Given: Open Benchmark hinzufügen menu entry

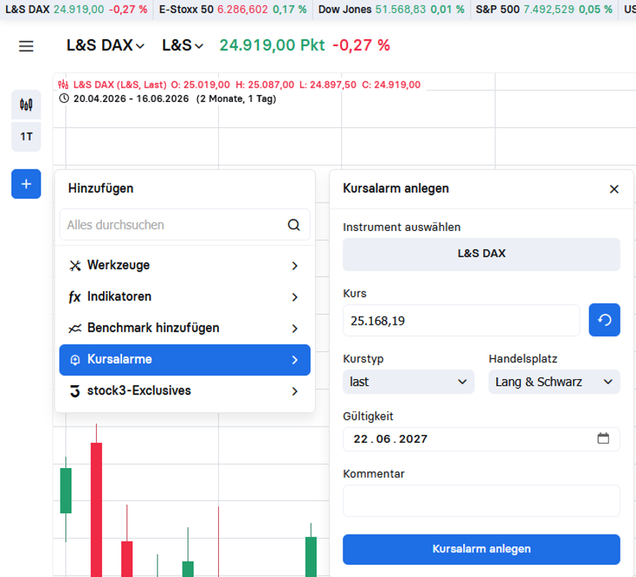Looking at the screenshot, I should click(x=184, y=328).
